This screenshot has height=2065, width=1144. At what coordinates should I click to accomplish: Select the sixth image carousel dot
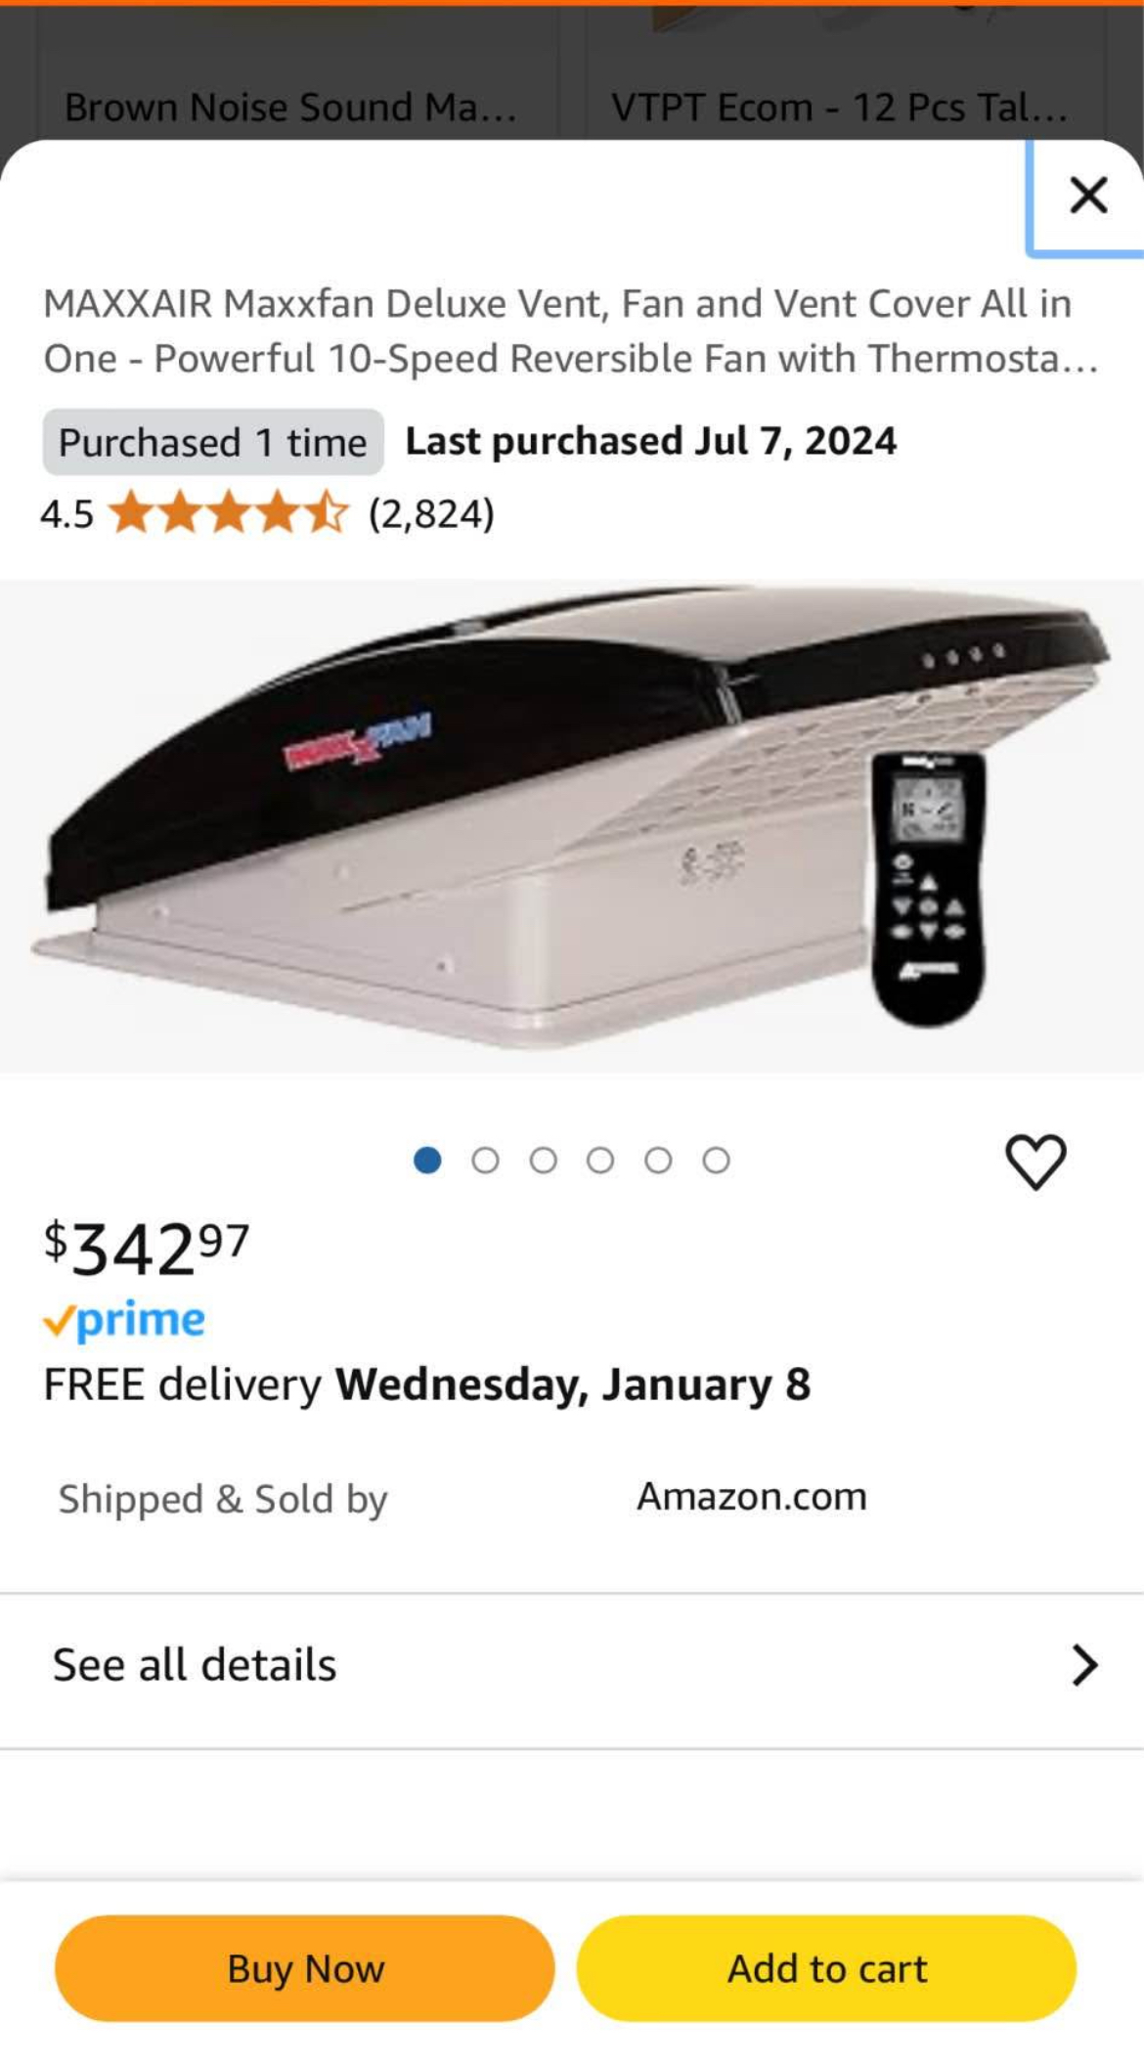pyautogui.click(x=716, y=1161)
